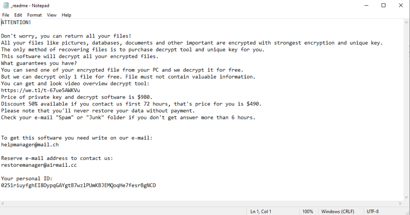Click the helpmanager@mail.ch email address

30,145
